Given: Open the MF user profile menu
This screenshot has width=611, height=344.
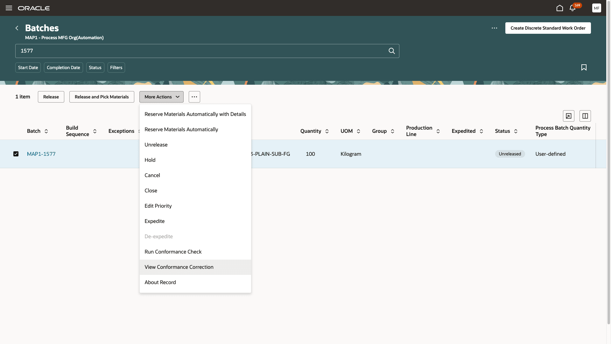Looking at the screenshot, I should [597, 8].
